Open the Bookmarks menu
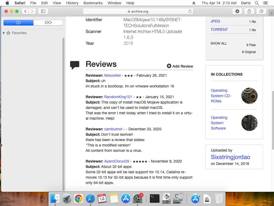Screen dimensions: 274x206 pyautogui.click(x=93, y=3)
